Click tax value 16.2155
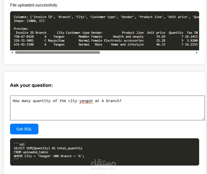The height and width of the screenshot is (174, 207). (191, 44)
